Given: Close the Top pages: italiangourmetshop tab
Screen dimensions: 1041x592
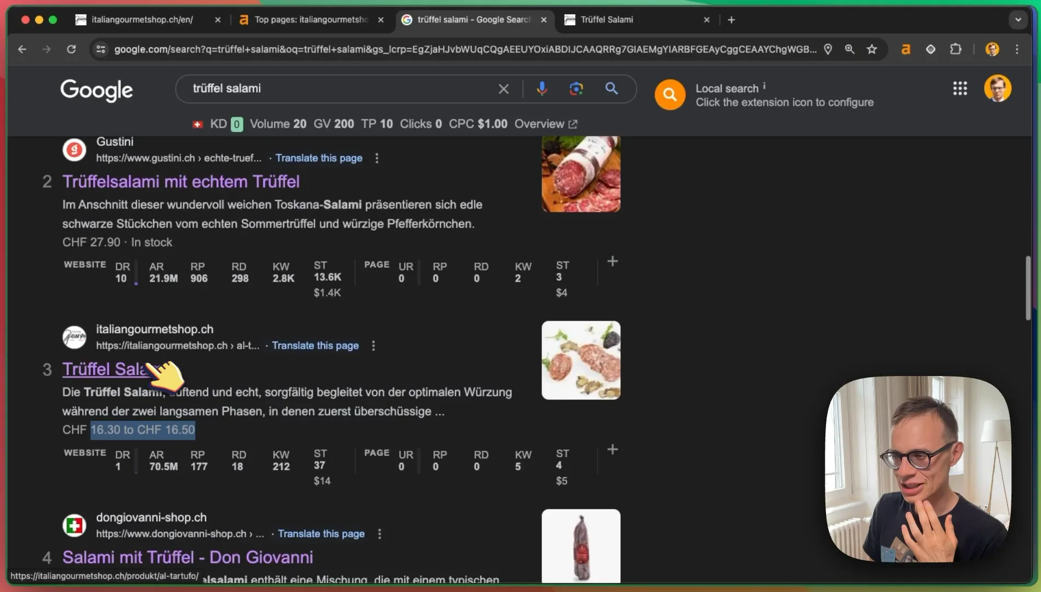Looking at the screenshot, I should (x=381, y=20).
